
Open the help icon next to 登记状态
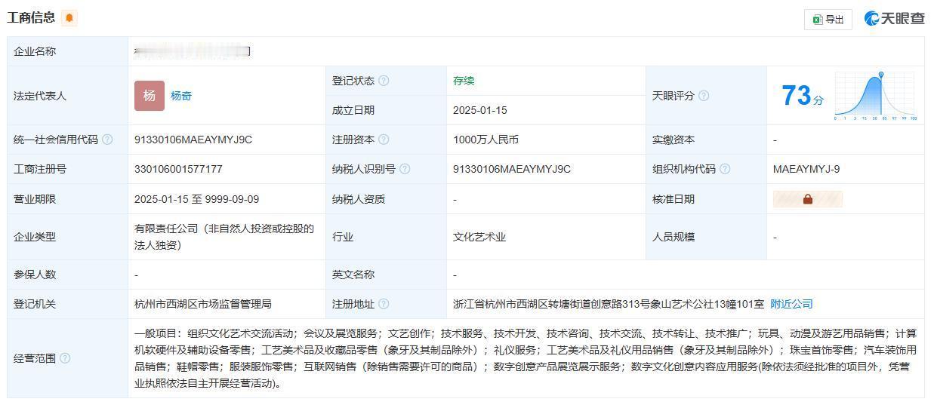click(x=384, y=81)
